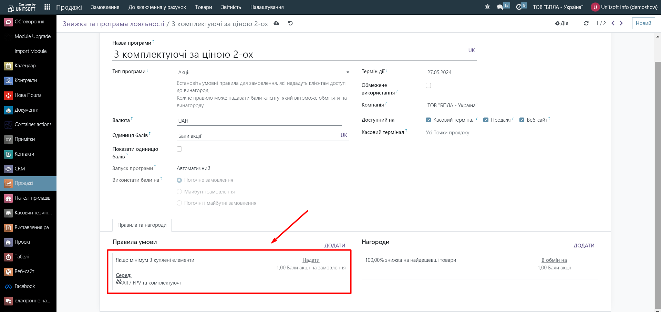Enable the limited usage checkbox
Screen dimensions: 661x312
click(x=428, y=86)
